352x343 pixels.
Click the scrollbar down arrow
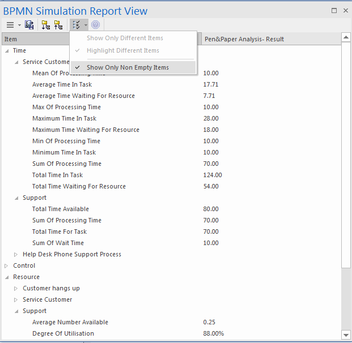tap(346, 334)
